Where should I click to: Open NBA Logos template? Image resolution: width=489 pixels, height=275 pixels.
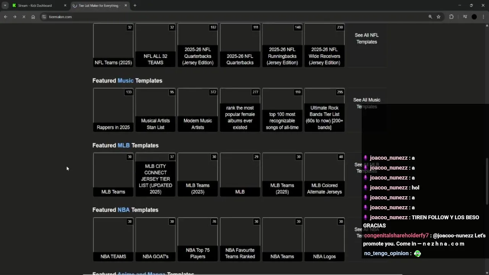pyautogui.click(x=324, y=239)
